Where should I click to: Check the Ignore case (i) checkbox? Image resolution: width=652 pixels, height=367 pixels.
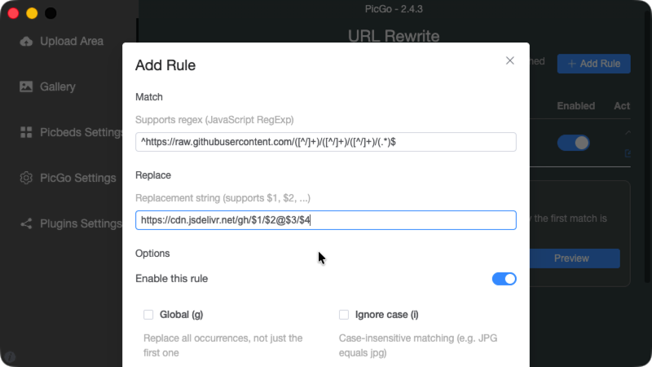click(x=344, y=315)
